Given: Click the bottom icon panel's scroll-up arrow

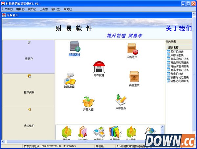Looking at the screenshot, I should pos(162,127).
